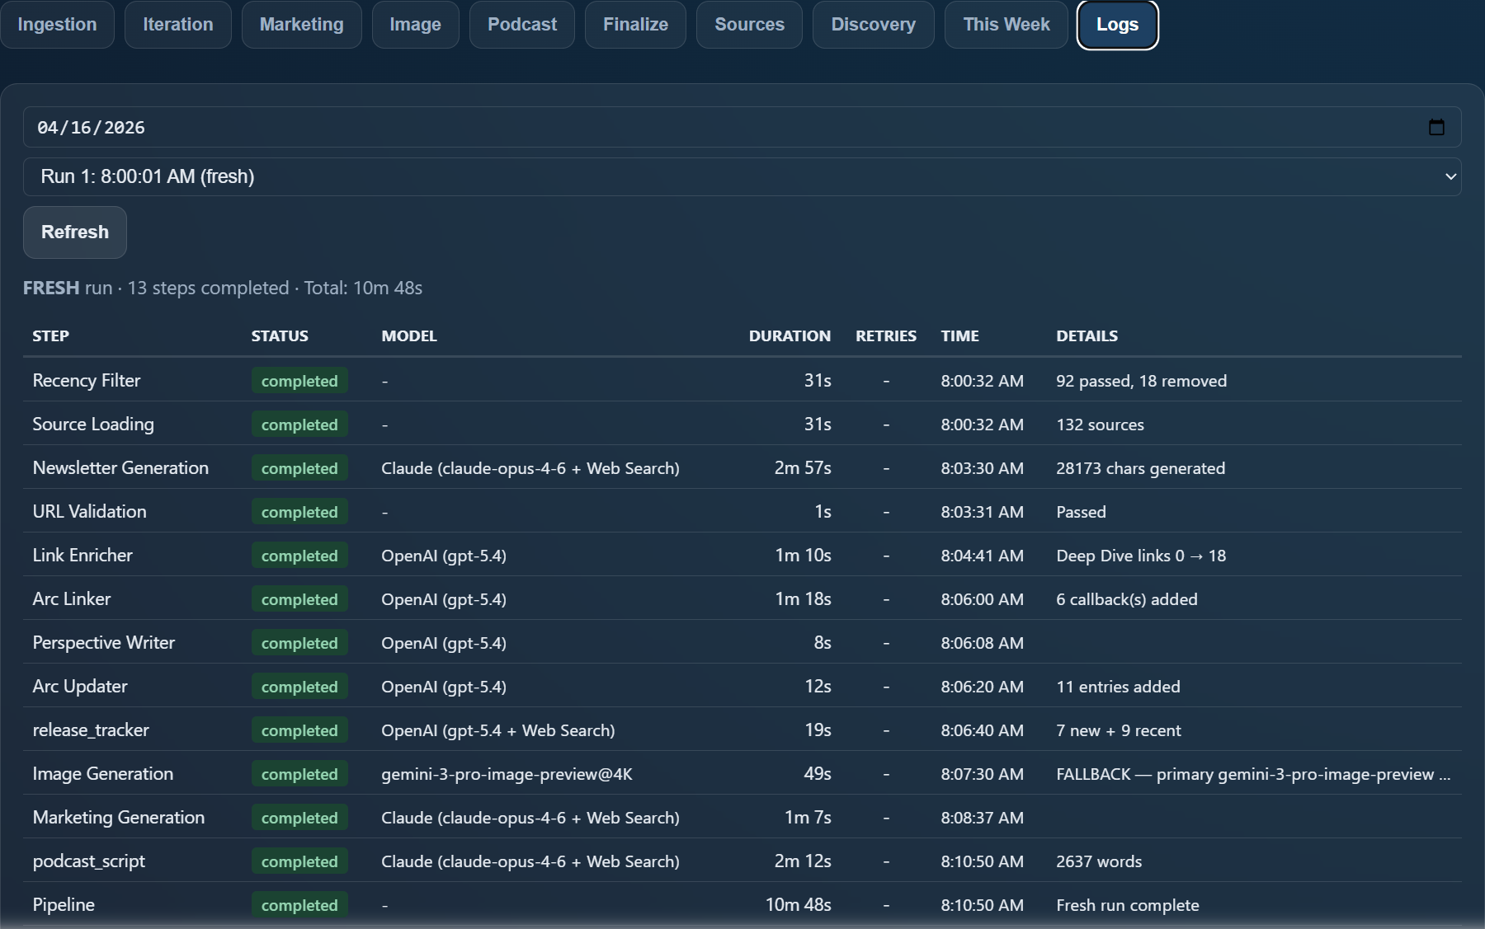The width and height of the screenshot is (1485, 929).
Task: Select the This Week tab
Action: (1006, 25)
